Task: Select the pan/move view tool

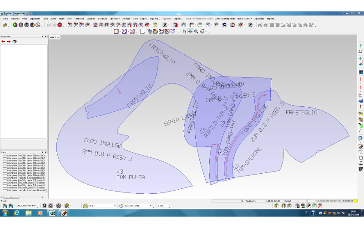Action: point(190,31)
